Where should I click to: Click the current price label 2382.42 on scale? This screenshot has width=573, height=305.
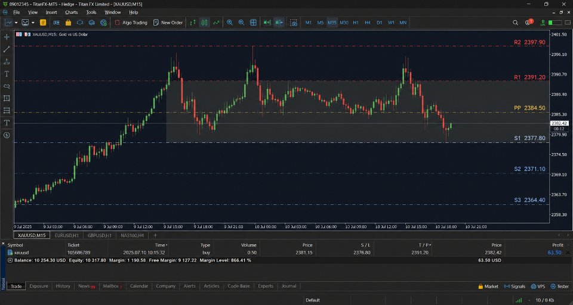tap(559, 123)
